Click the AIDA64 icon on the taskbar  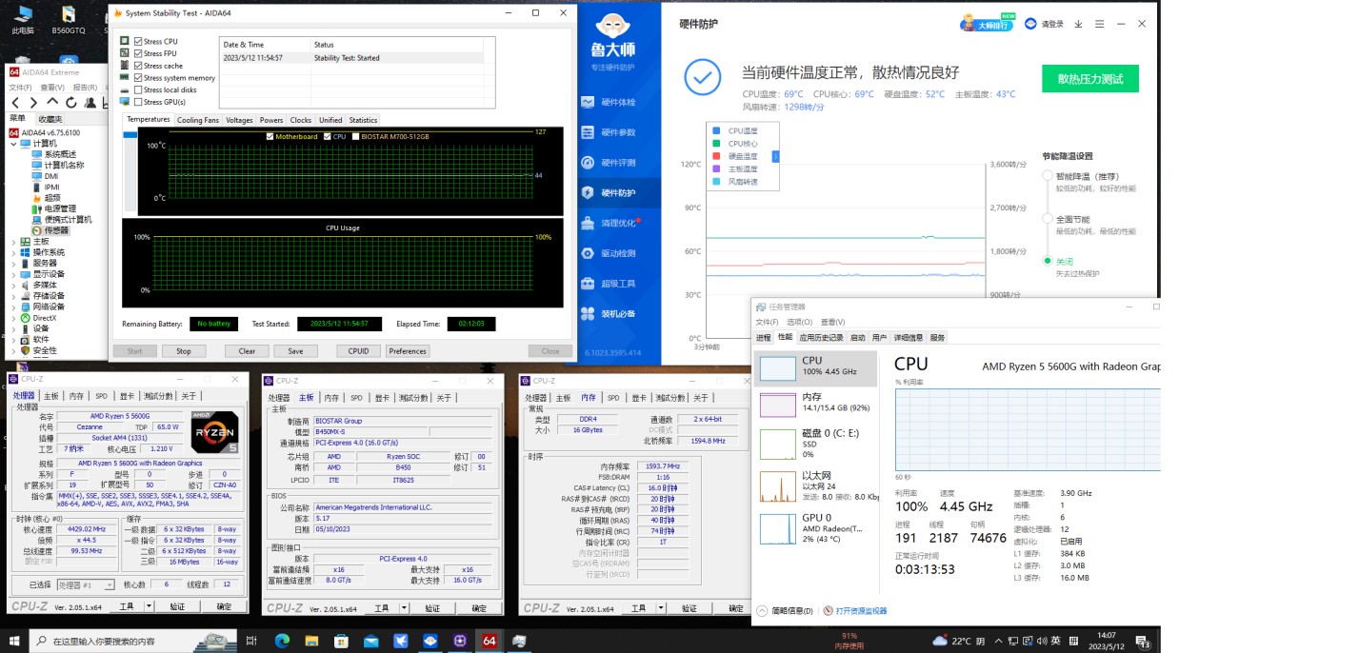[x=490, y=641]
